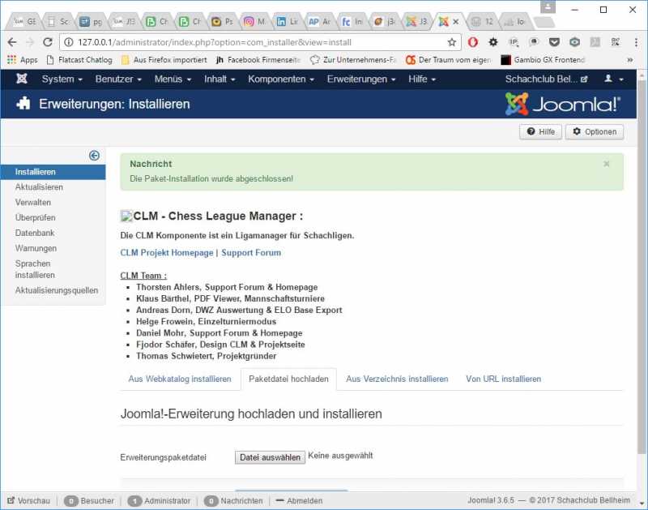This screenshot has width=648, height=510.
Task: Open the CLM Projekt Homepage link
Action: (x=166, y=253)
